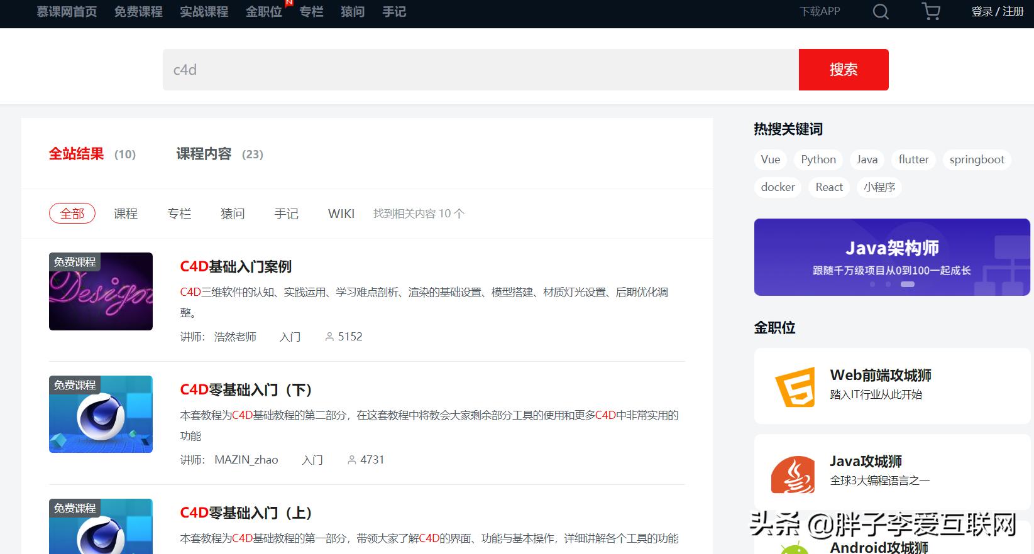1034x554 pixels.
Task: Open 免费课程 in the top navigation
Action: point(138,12)
